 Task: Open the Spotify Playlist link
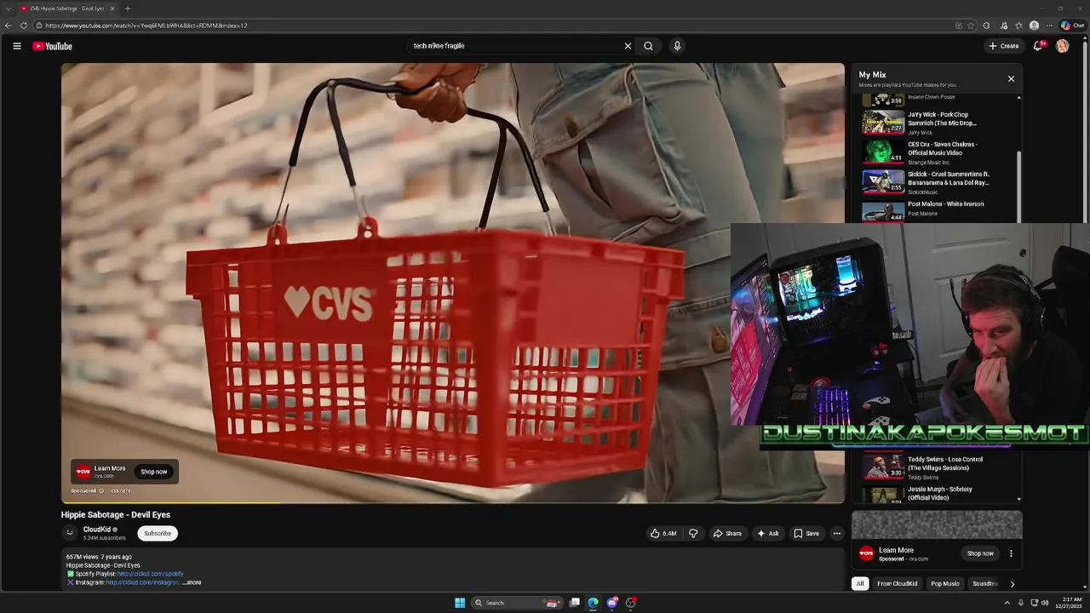point(150,574)
